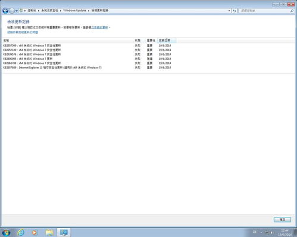Select the KB2800095 Windows 7 update row
Image resolution: width=297 pixels, height=237 pixels.
pyautogui.click(x=87, y=59)
